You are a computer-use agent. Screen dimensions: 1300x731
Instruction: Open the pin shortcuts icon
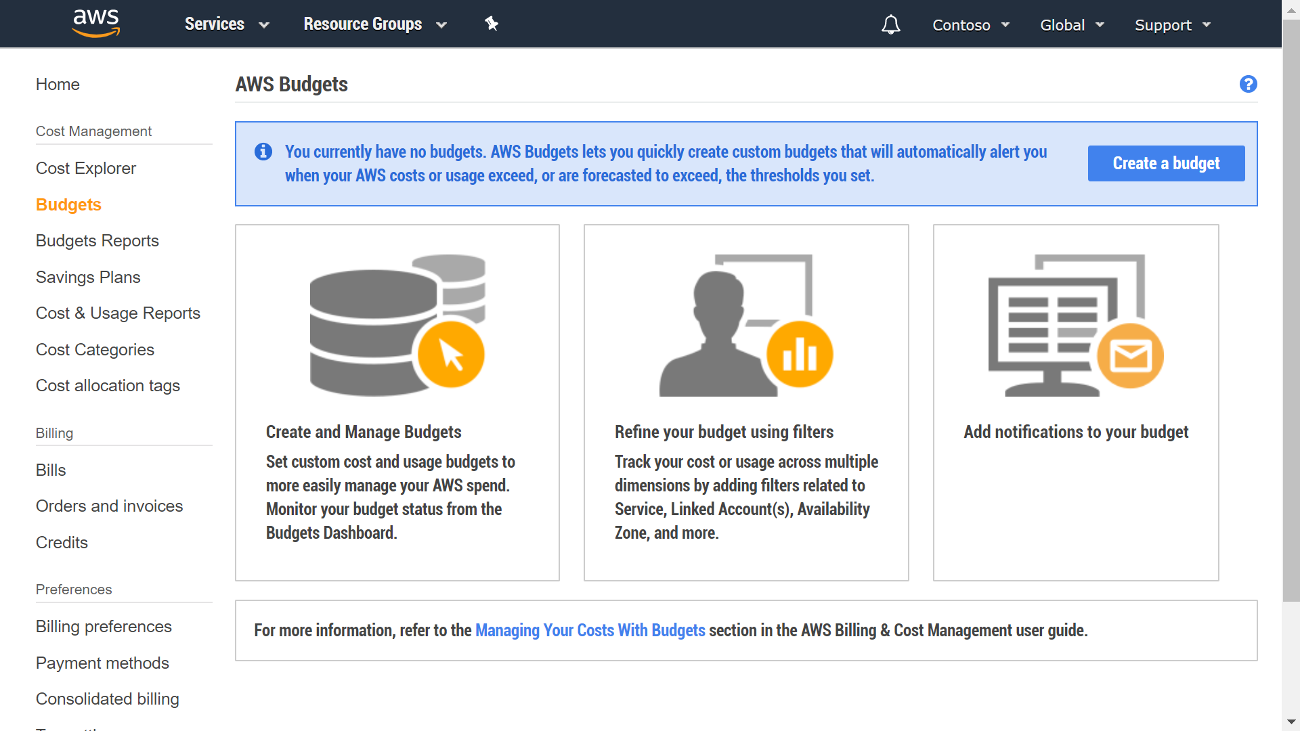pyautogui.click(x=492, y=24)
